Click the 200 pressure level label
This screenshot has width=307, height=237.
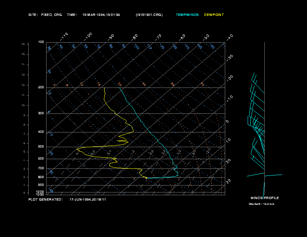point(41,87)
